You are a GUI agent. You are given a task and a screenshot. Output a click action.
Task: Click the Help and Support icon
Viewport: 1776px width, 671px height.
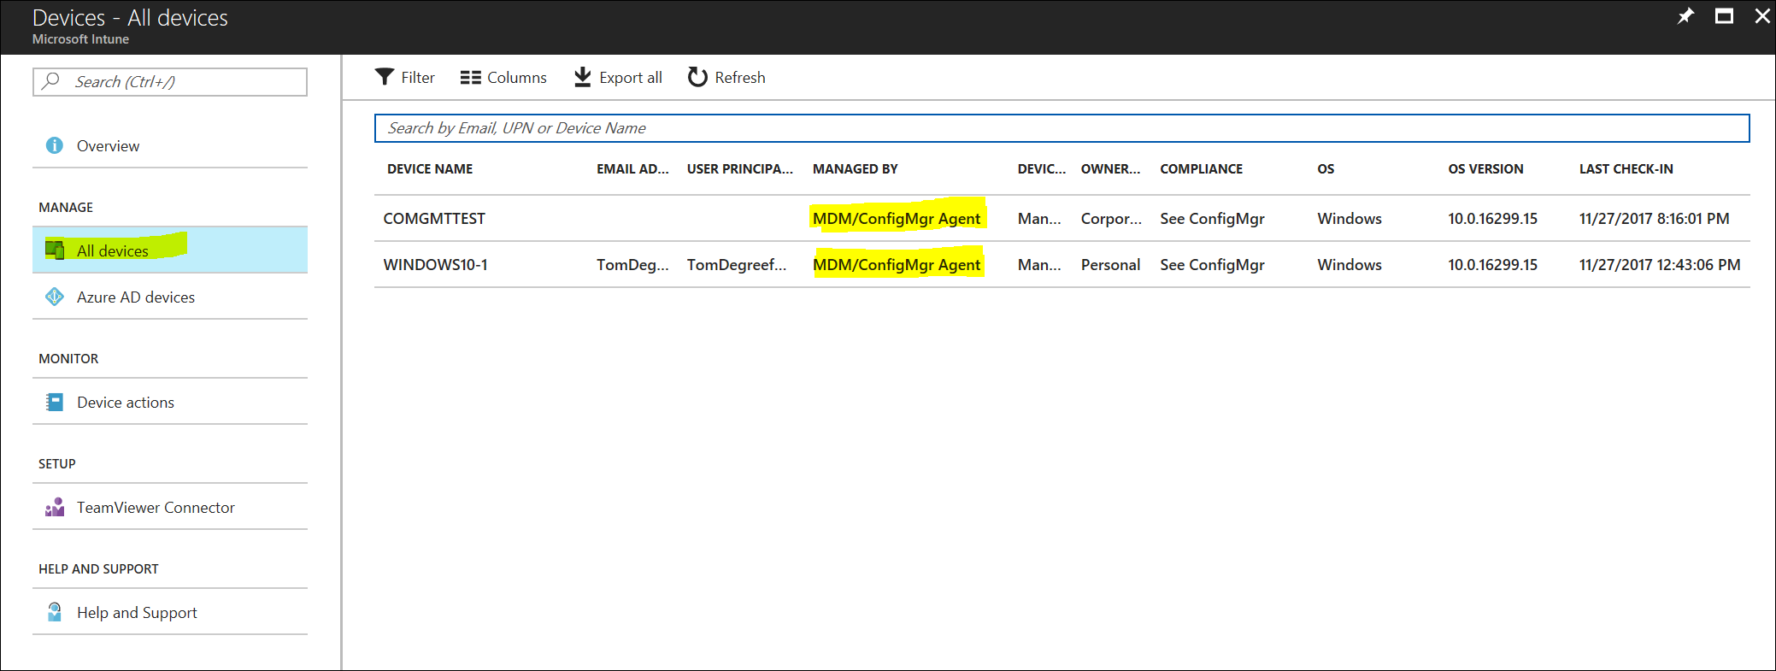[55, 612]
